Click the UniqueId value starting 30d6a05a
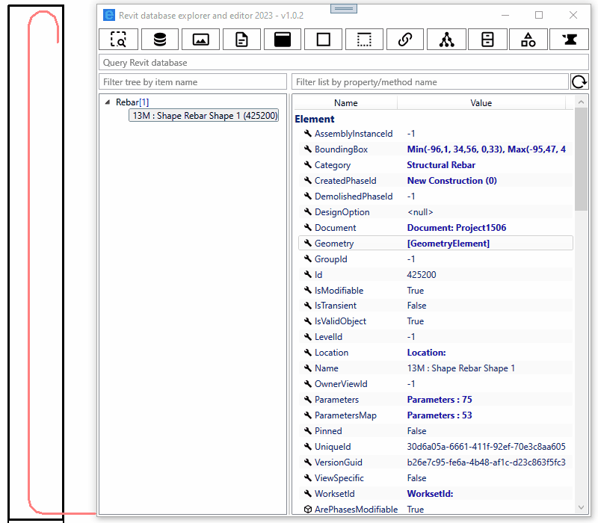598x523 pixels. pyautogui.click(x=487, y=446)
